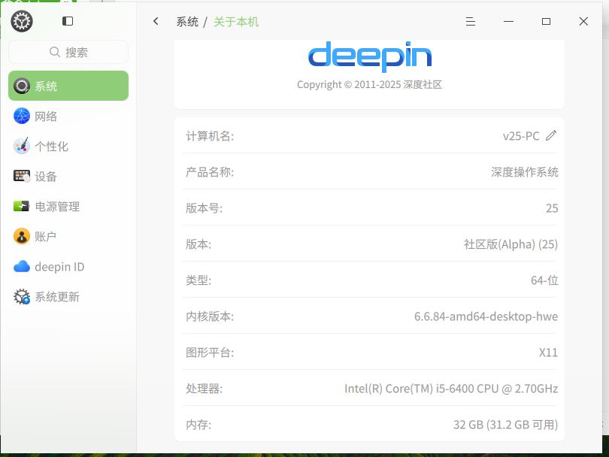Click the 计算机名 label
The width and height of the screenshot is (609, 457).
click(210, 136)
